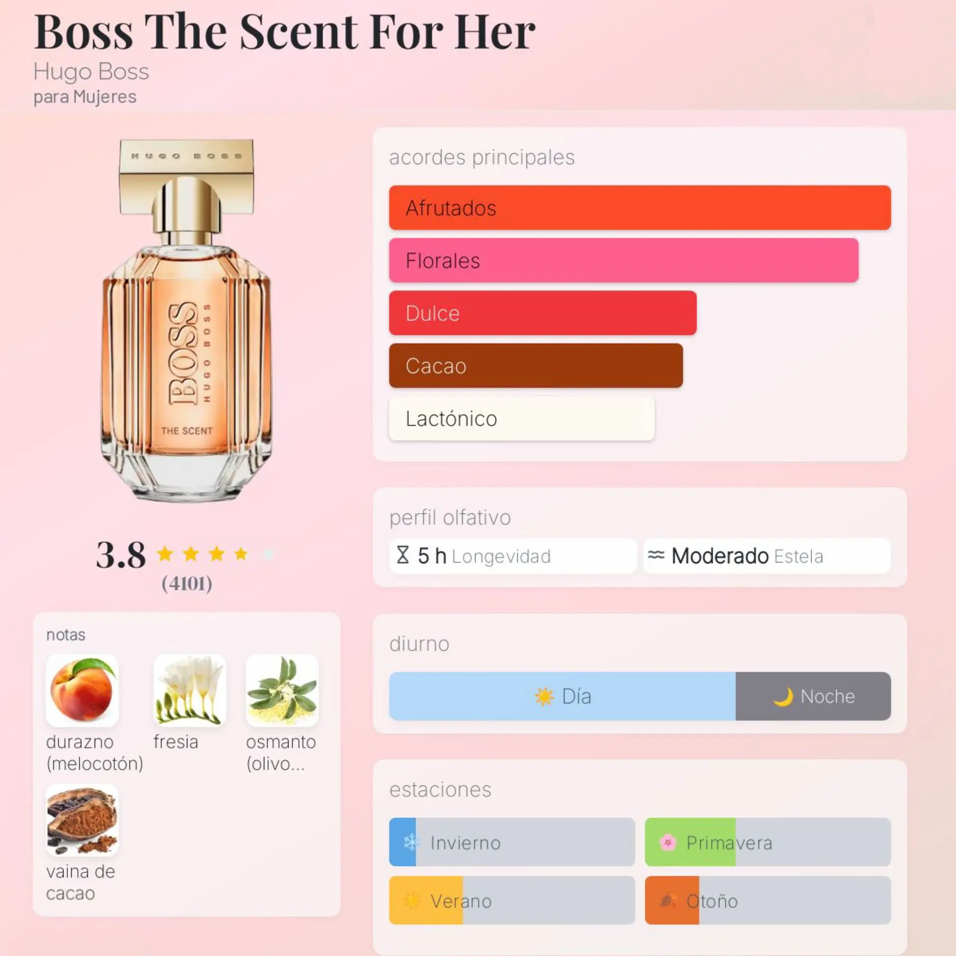Click the leaf icon for Otoño
The height and width of the screenshot is (956, 956).
pos(667,901)
